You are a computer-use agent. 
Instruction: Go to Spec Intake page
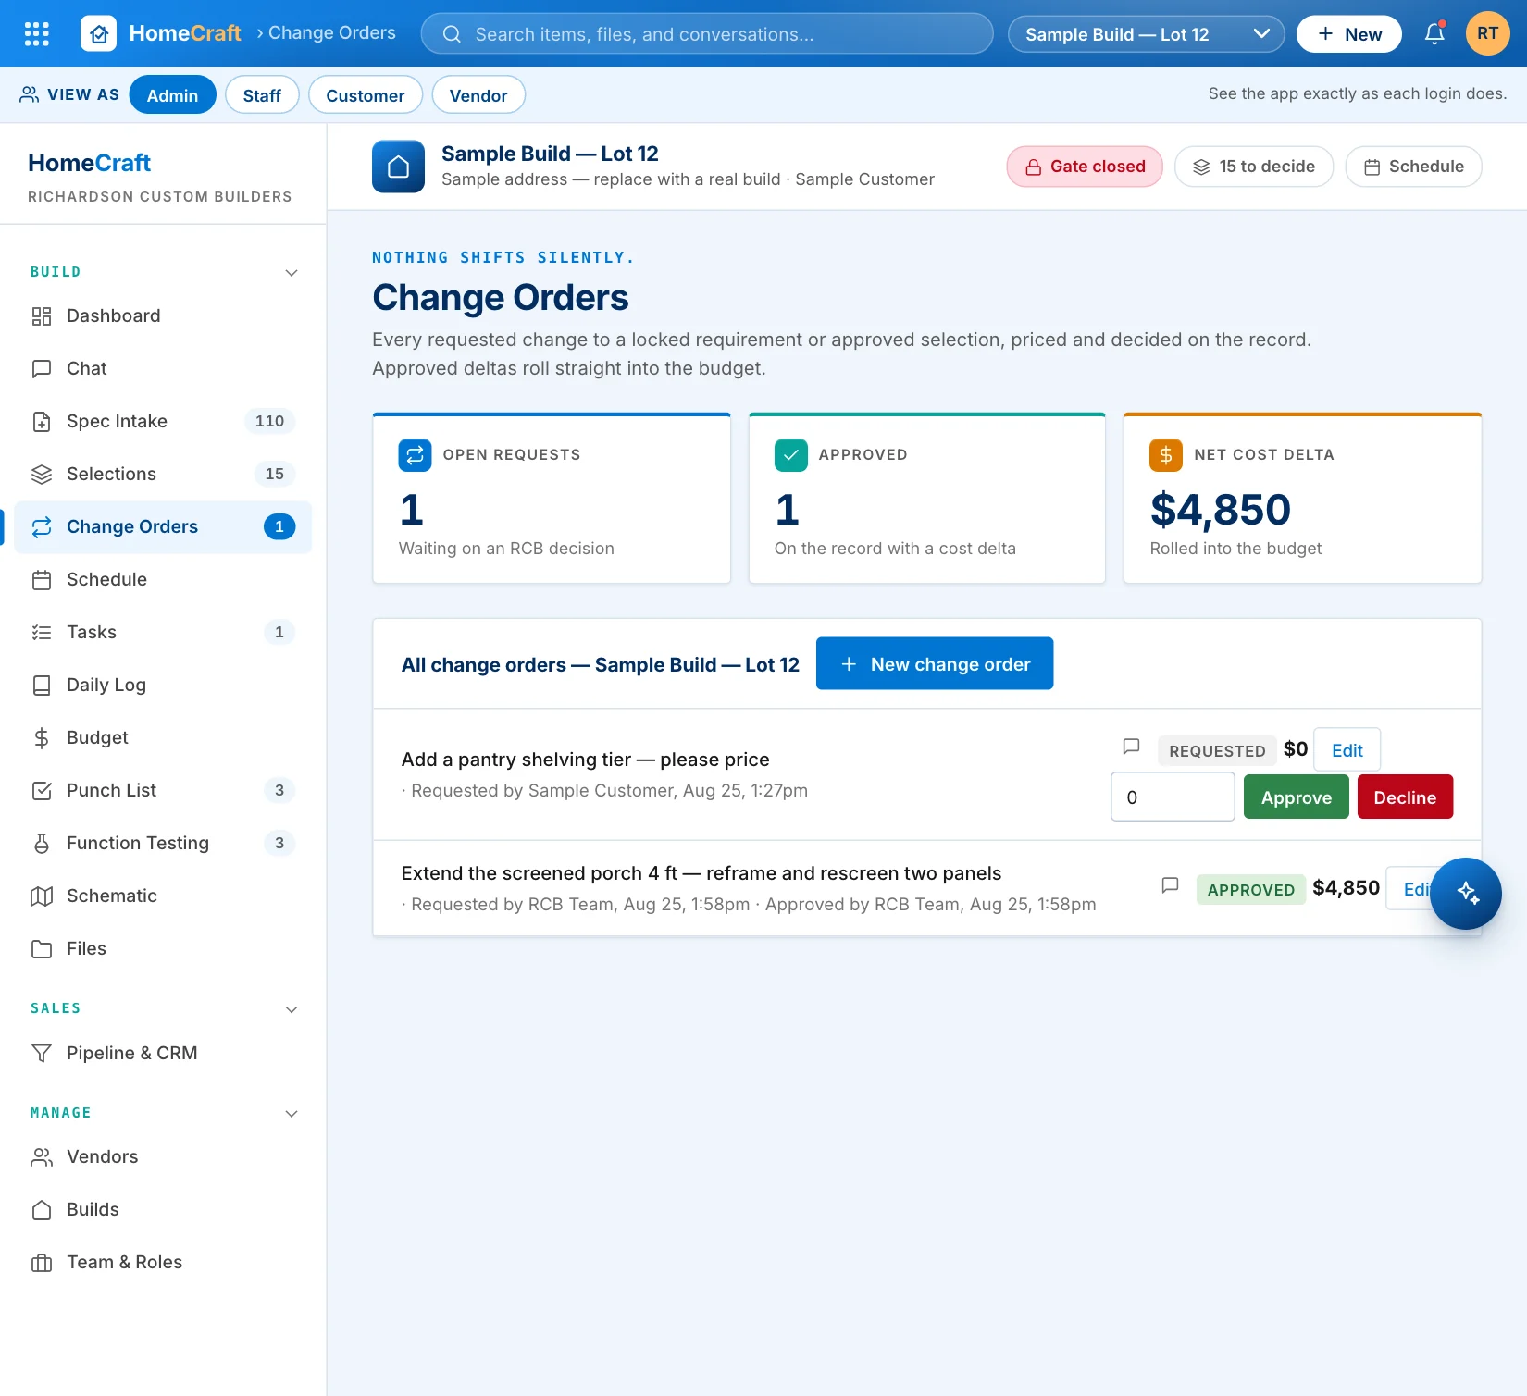point(163,422)
